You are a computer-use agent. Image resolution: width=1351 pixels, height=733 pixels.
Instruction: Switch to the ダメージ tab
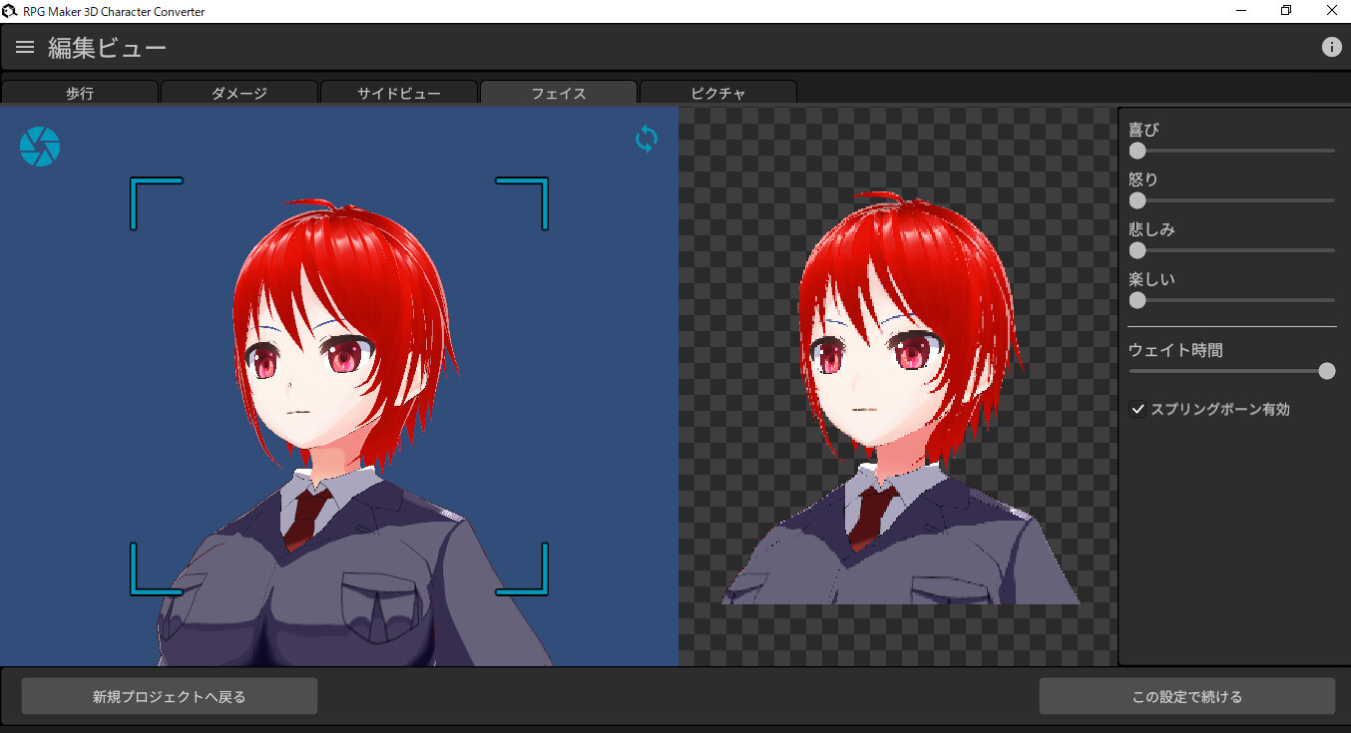point(238,93)
